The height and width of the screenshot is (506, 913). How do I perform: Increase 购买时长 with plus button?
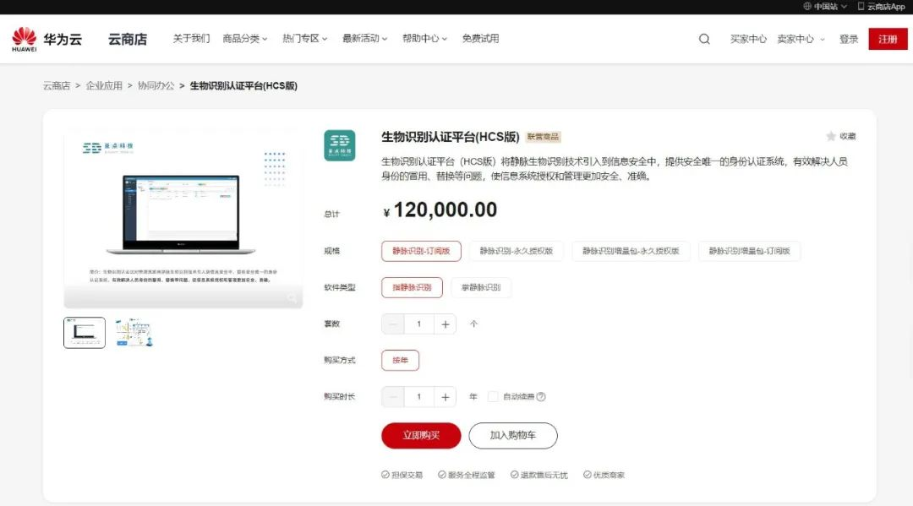coord(445,397)
